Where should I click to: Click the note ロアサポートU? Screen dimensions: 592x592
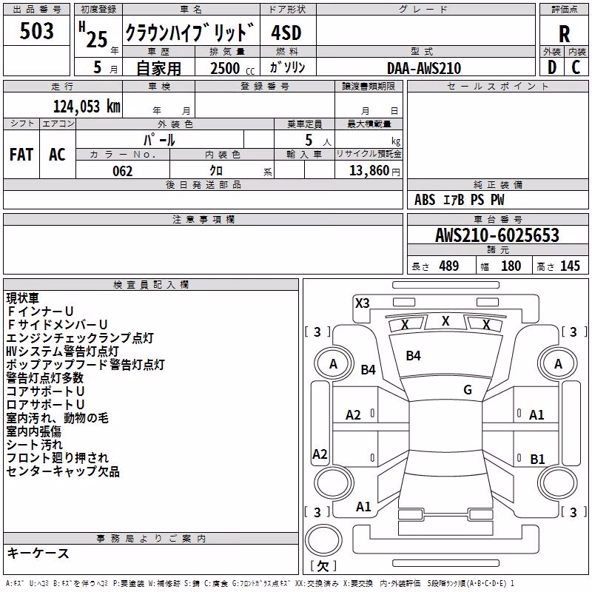(45, 404)
